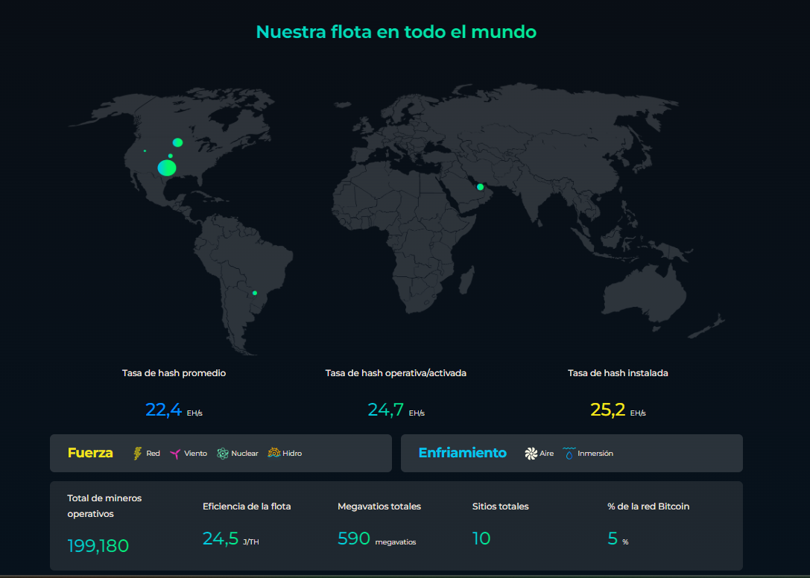Select the Viento power label
The image size is (810, 578).
click(x=195, y=454)
